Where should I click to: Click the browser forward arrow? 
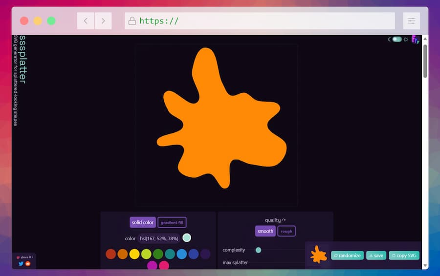pyautogui.click(x=103, y=21)
